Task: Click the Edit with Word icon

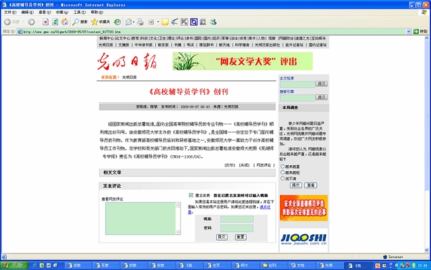Action: [x=151, y=22]
